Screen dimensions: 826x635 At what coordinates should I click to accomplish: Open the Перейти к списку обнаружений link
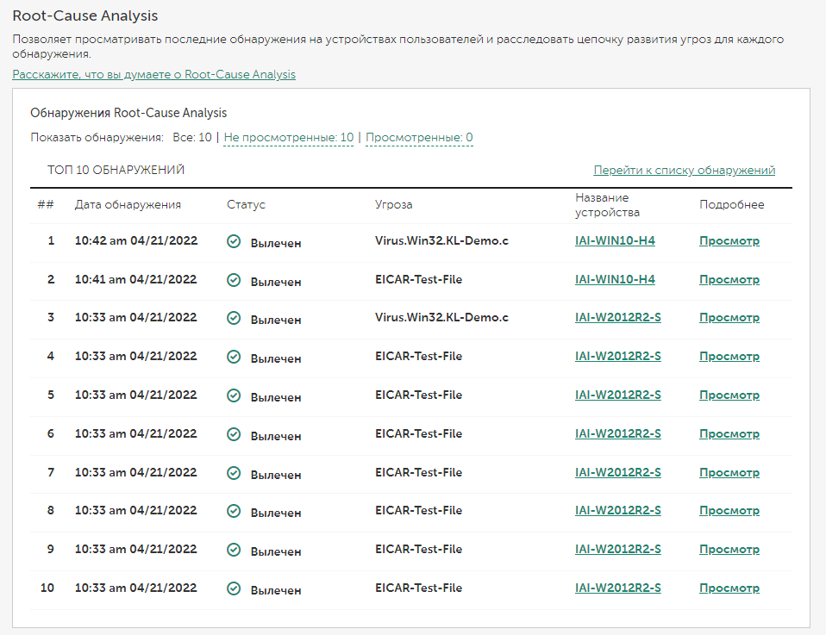[x=683, y=170]
